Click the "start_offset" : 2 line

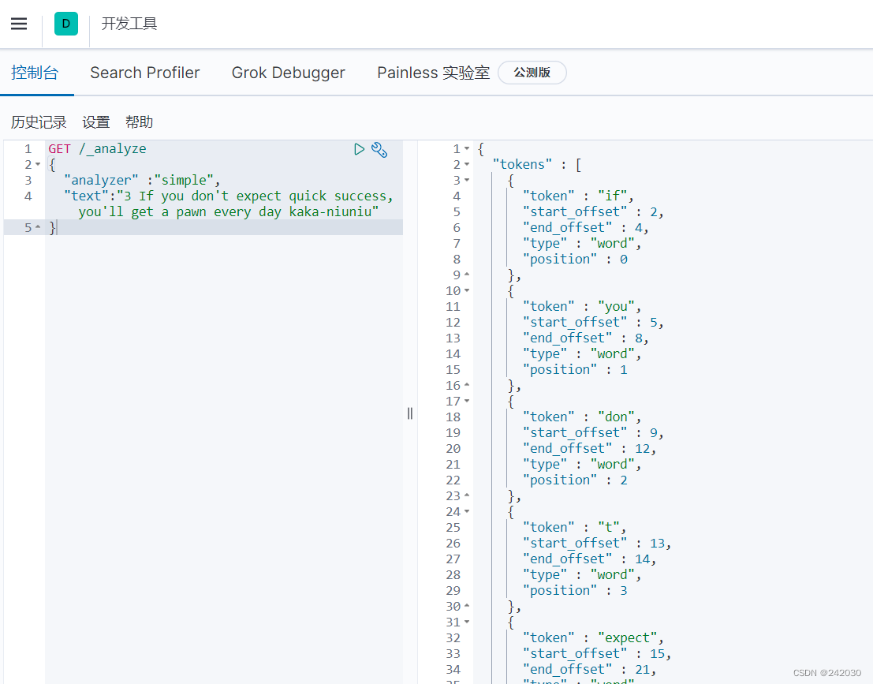(x=593, y=211)
